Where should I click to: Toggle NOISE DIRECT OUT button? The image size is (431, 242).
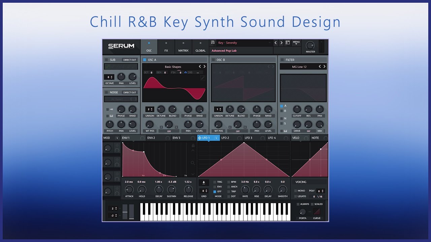coord(130,92)
